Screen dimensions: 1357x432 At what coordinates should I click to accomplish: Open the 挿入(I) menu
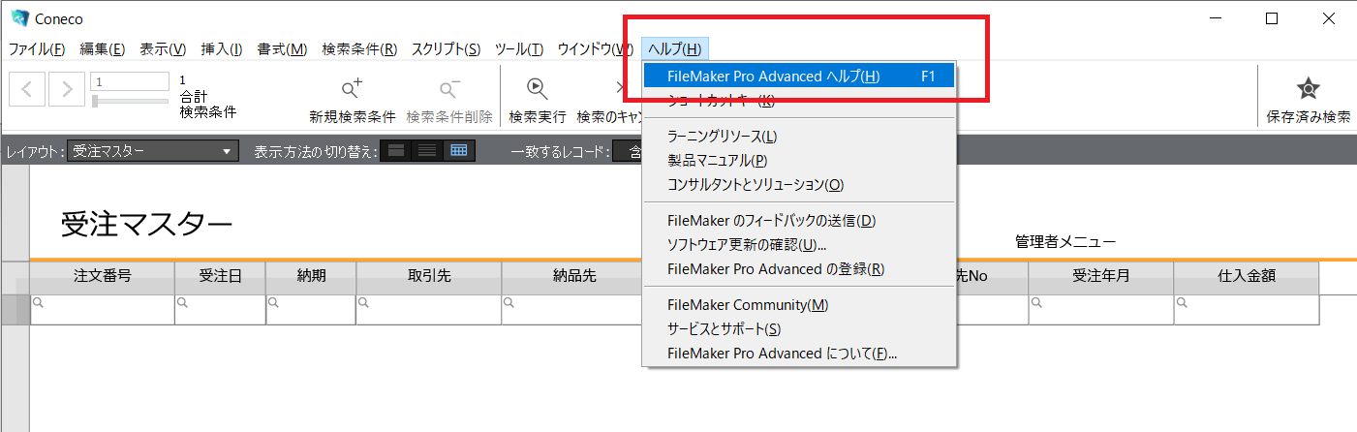click(221, 48)
